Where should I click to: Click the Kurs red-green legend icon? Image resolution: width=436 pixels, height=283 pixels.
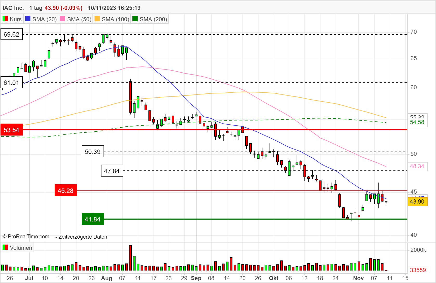tap(5, 19)
